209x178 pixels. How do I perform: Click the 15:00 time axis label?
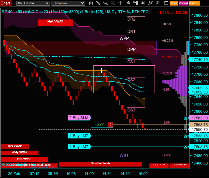(143, 174)
